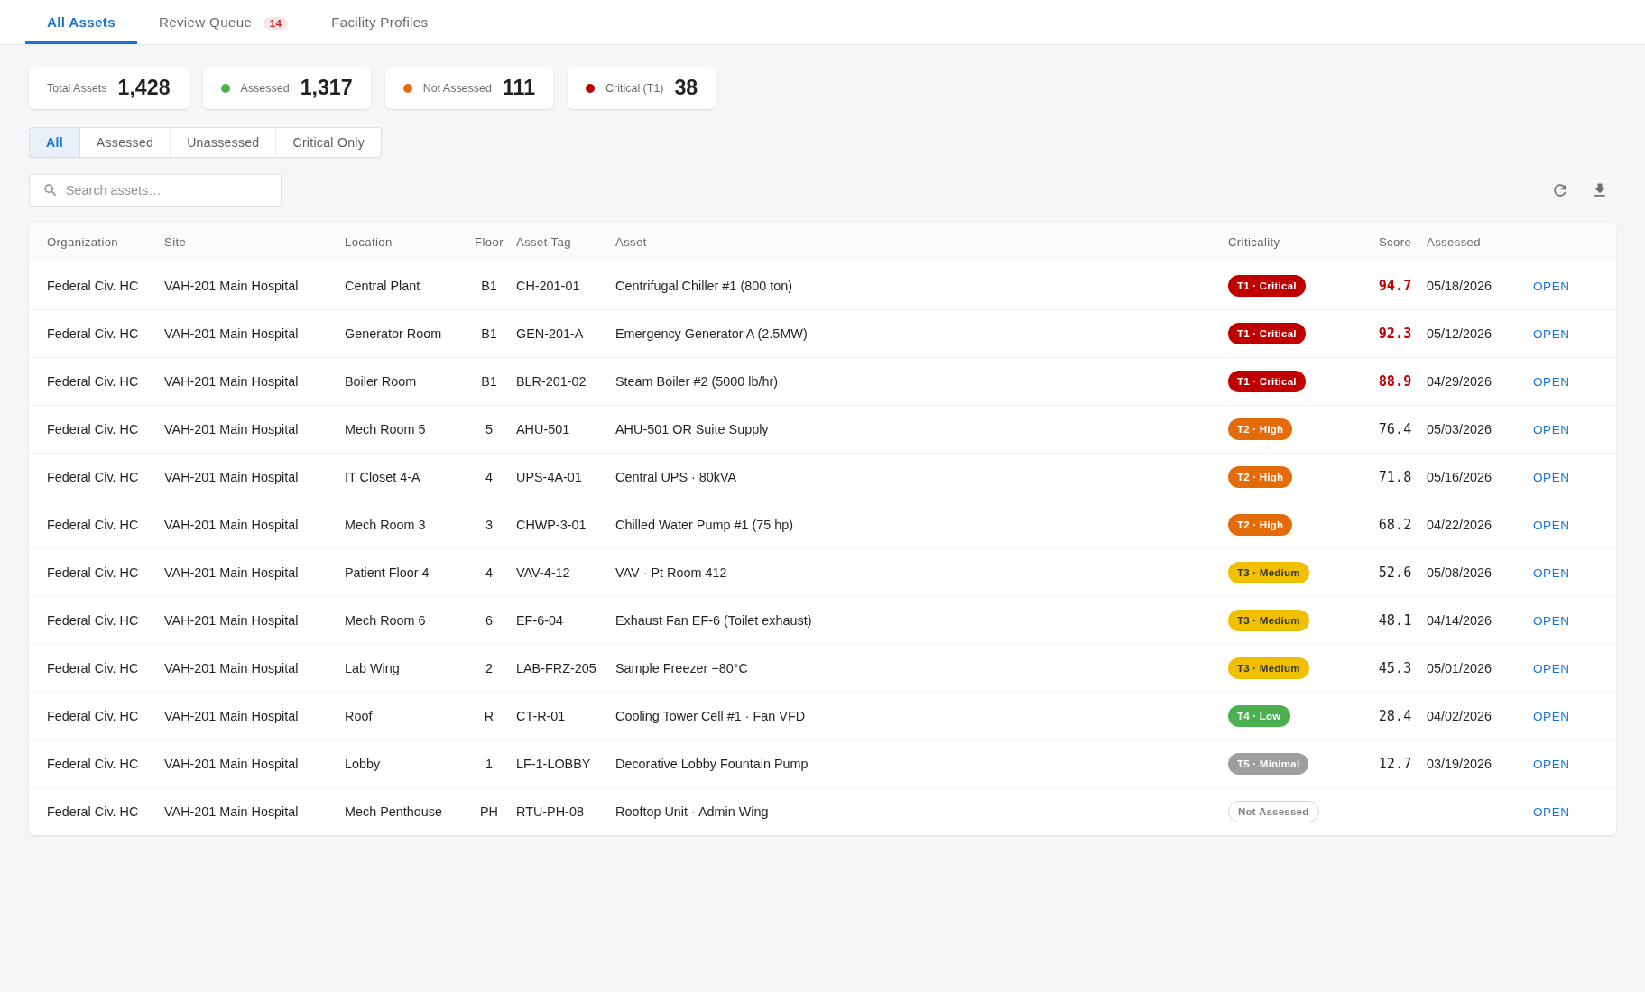Image resolution: width=1645 pixels, height=992 pixels.
Task: Select the All filter segment
Action: click(54, 142)
